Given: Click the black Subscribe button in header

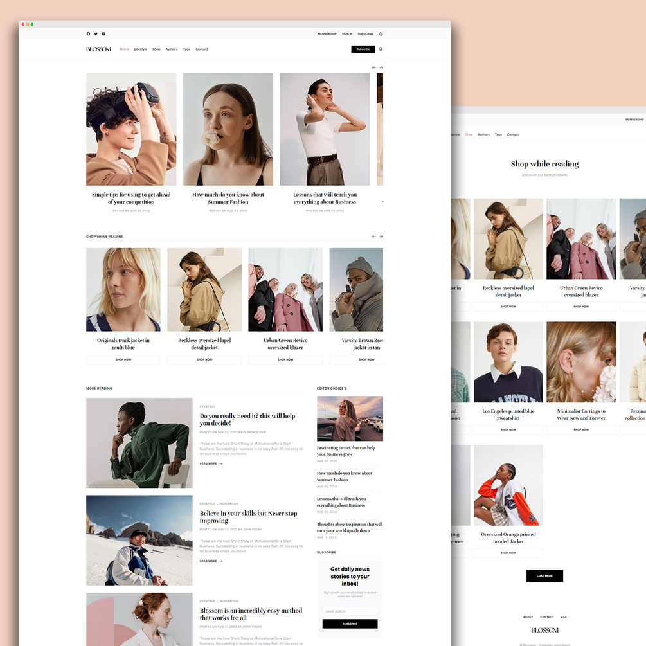Looking at the screenshot, I should point(363,49).
